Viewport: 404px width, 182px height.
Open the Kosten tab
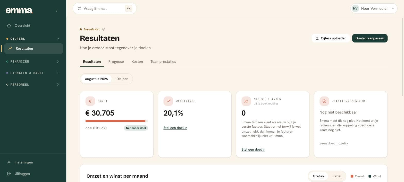point(137,62)
